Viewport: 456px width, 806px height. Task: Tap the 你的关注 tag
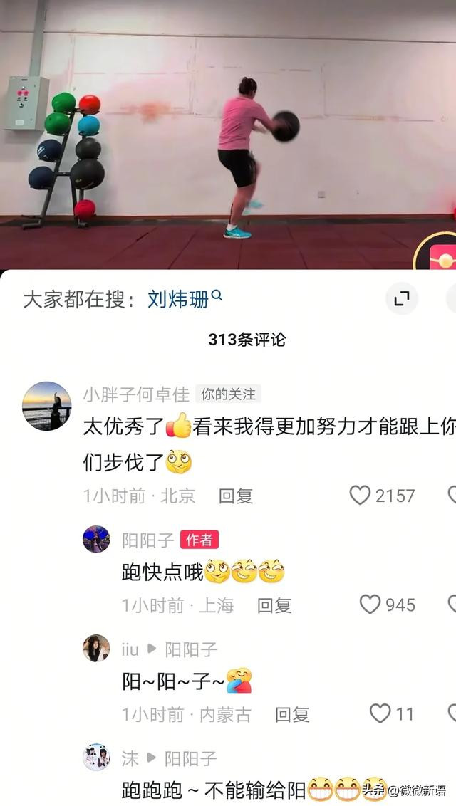(228, 394)
